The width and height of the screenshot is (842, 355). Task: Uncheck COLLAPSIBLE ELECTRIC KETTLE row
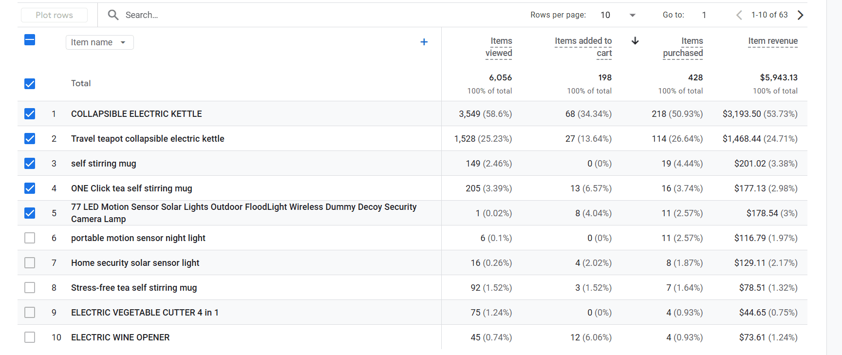[x=30, y=114]
